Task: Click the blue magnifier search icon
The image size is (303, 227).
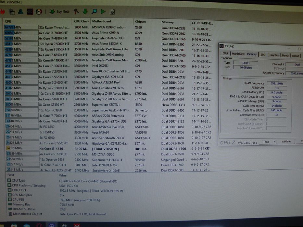Action: click(94, 12)
